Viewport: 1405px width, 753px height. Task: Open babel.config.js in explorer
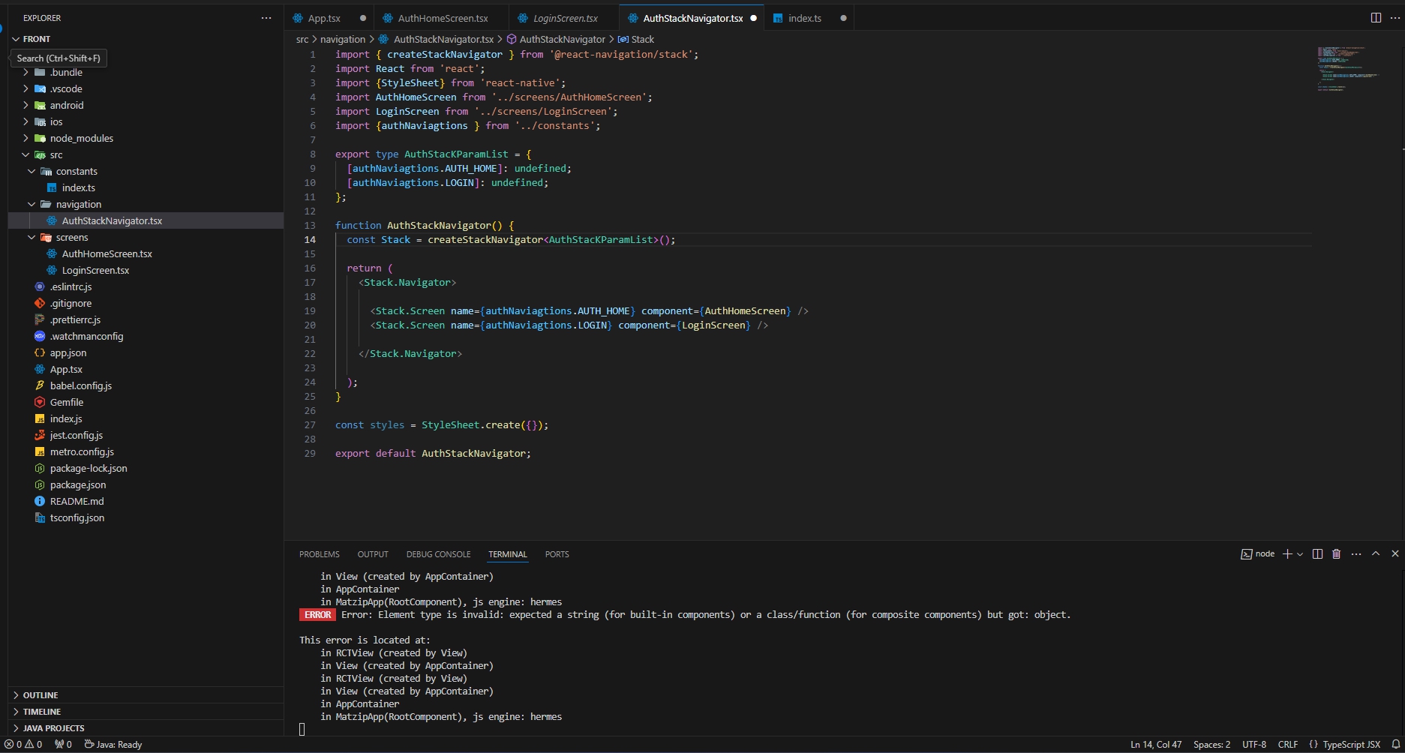[x=80, y=385]
